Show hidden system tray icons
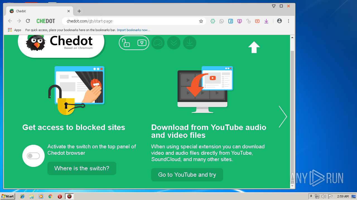 [x=311, y=196]
